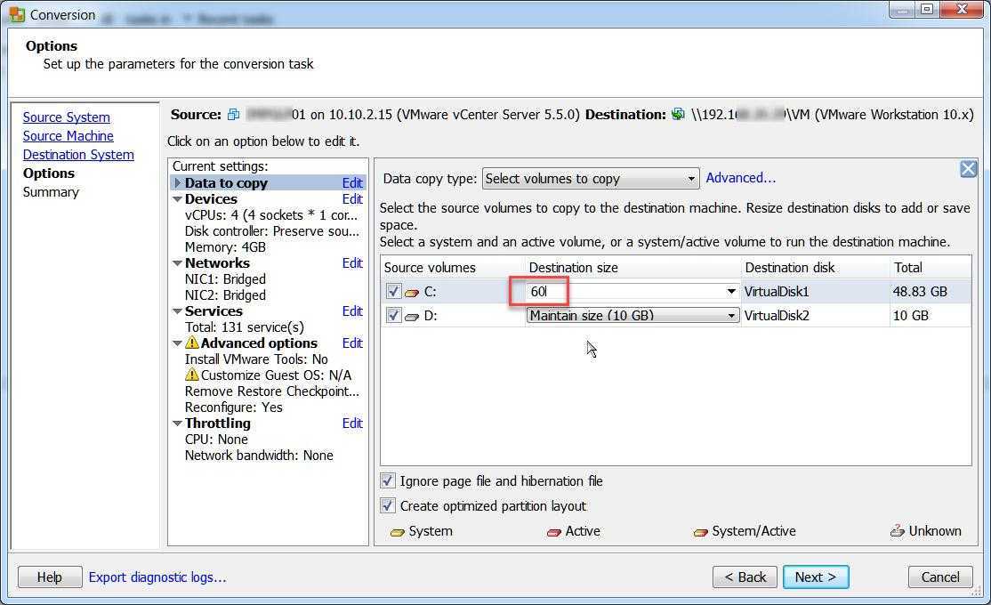991x605 pixels.
Task: Collapse the Advanced options section
Action: [178, 343]
